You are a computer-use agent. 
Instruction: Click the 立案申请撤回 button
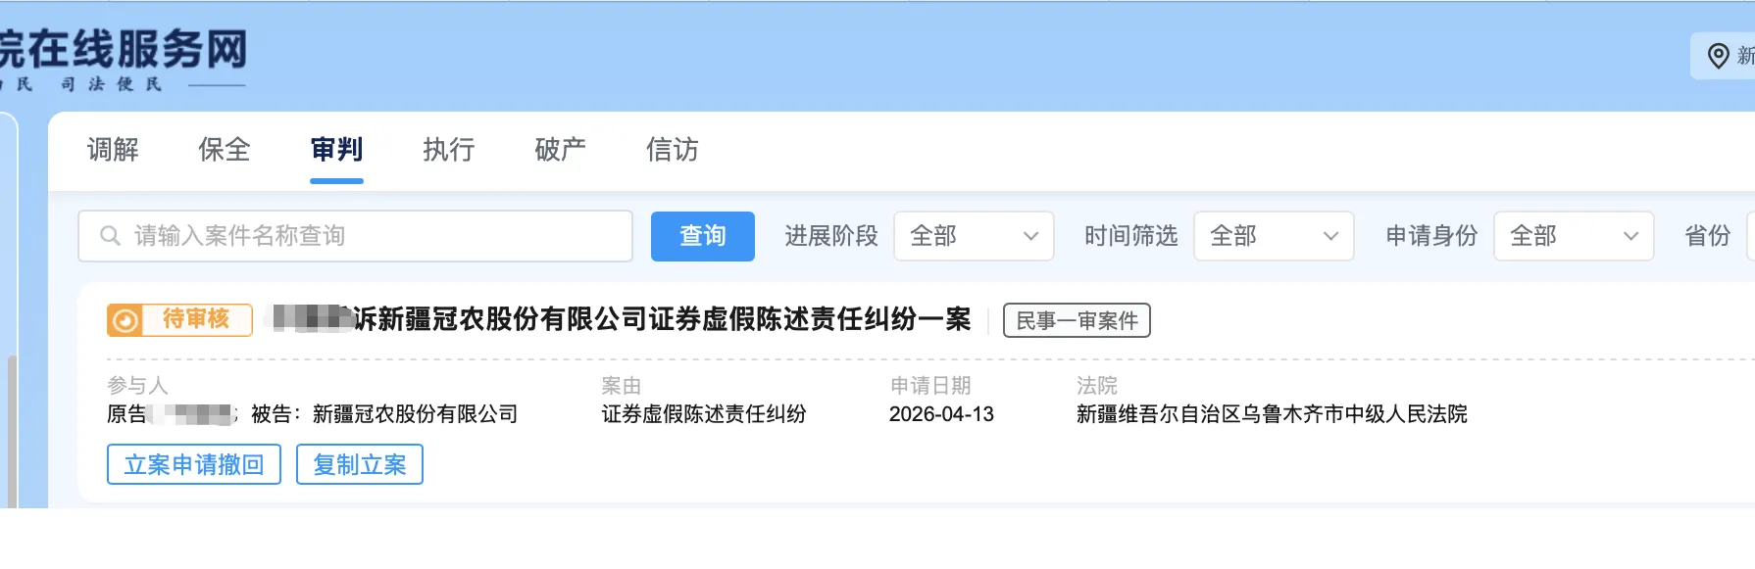pyautogui.click(x=194, y=464)
